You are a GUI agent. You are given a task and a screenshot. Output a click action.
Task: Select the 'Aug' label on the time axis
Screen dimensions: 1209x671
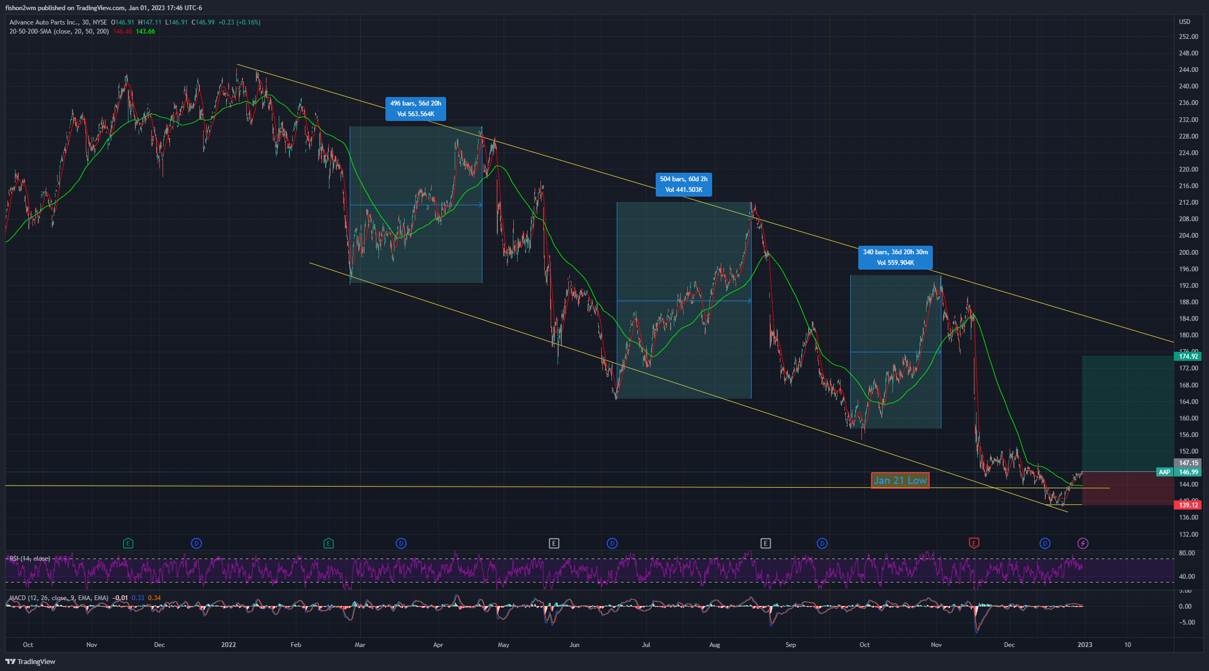tap(715, 645)
